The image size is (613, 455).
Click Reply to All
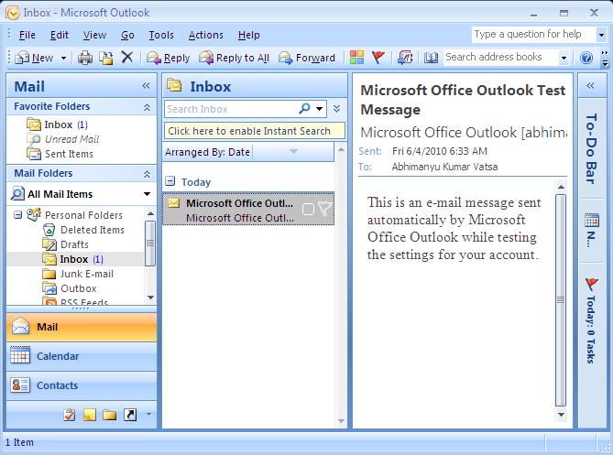point(234,58)
